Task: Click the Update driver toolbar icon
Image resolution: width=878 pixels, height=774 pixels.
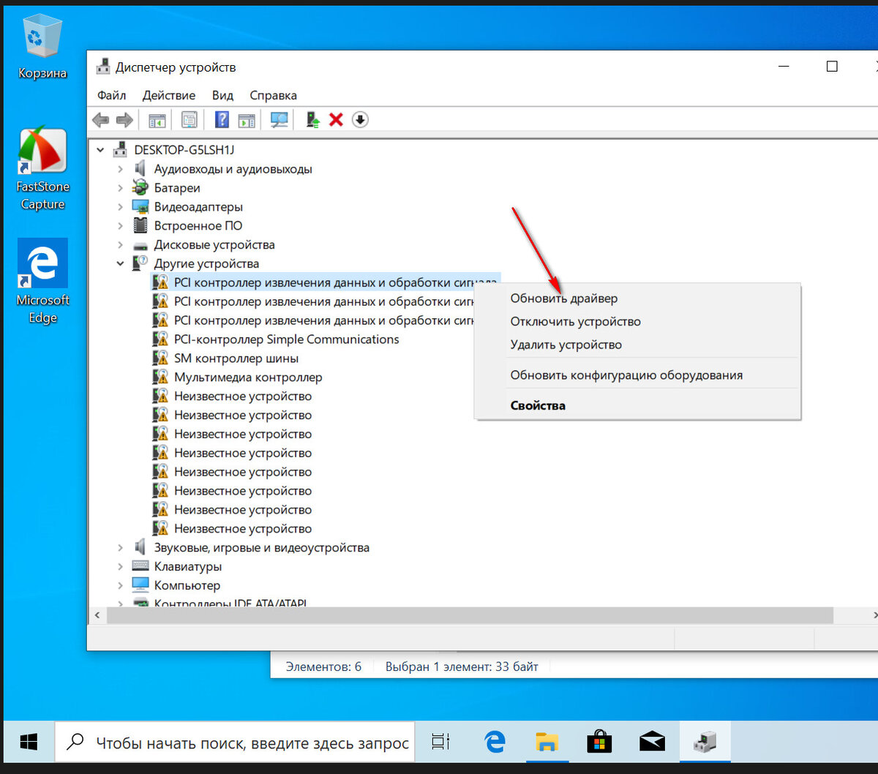Action: click(x=312, y=120)
